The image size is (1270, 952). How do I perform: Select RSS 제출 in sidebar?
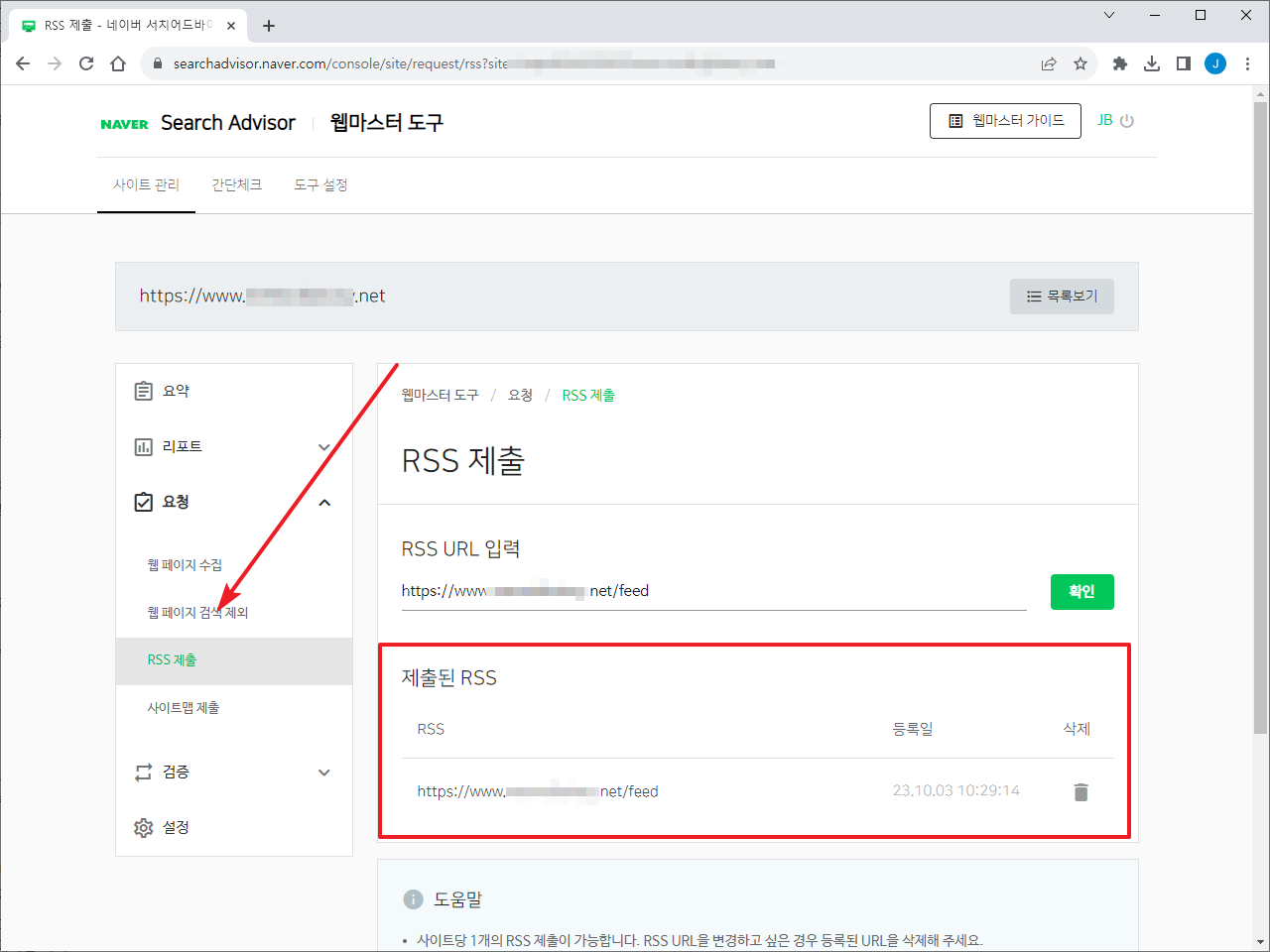tap(234, 660)
